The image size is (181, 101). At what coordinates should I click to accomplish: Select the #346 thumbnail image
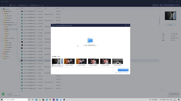click(x=69, y=61)
